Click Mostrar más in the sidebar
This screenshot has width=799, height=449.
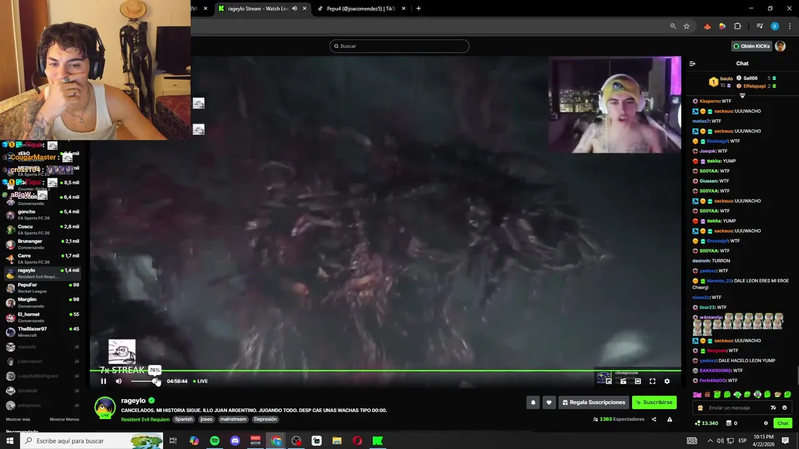pyautogui.click(x=18, y=420)
